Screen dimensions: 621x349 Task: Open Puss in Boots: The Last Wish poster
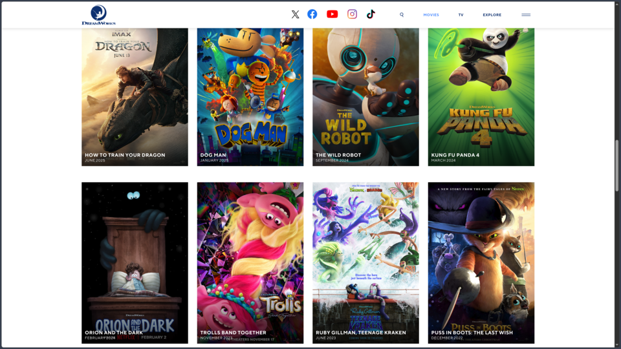pos(481,263)
